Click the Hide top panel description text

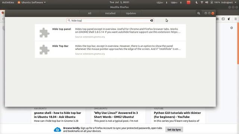tap(128, 31)
